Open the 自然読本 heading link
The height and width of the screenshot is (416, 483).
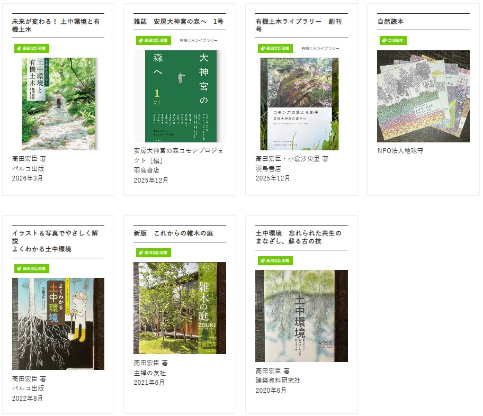391,21
